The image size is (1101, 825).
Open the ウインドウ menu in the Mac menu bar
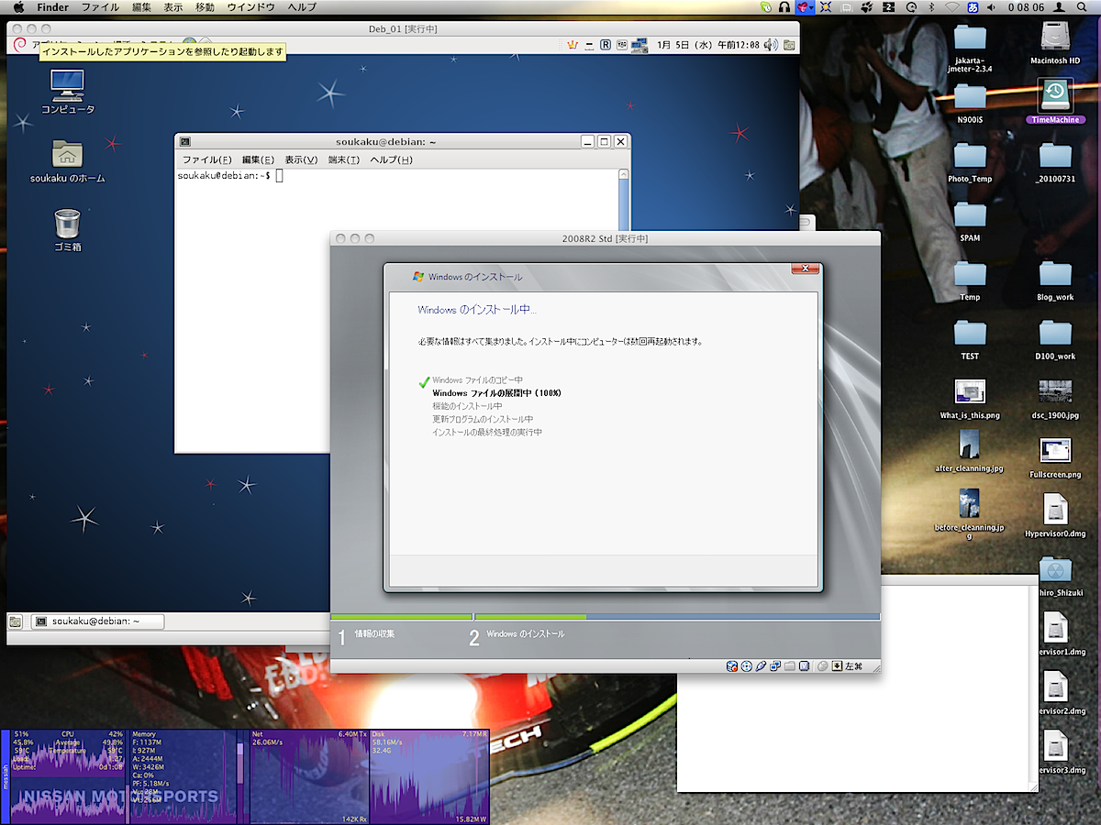[250, 7]
